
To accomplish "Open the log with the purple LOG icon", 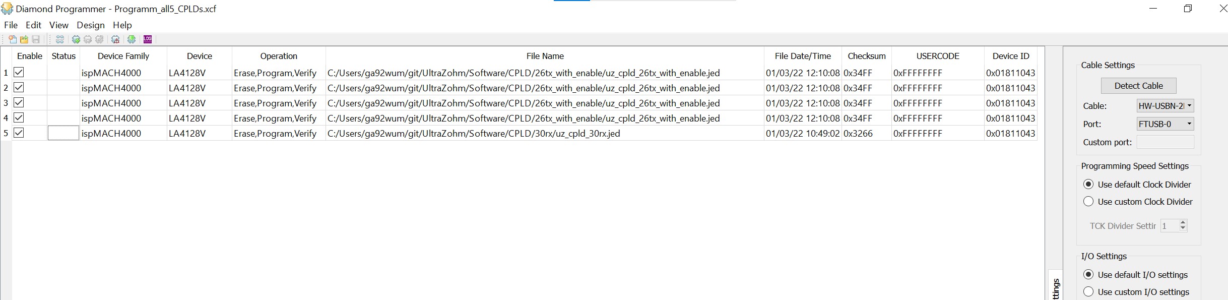I will pyautogui.click(x=148, y=39).
